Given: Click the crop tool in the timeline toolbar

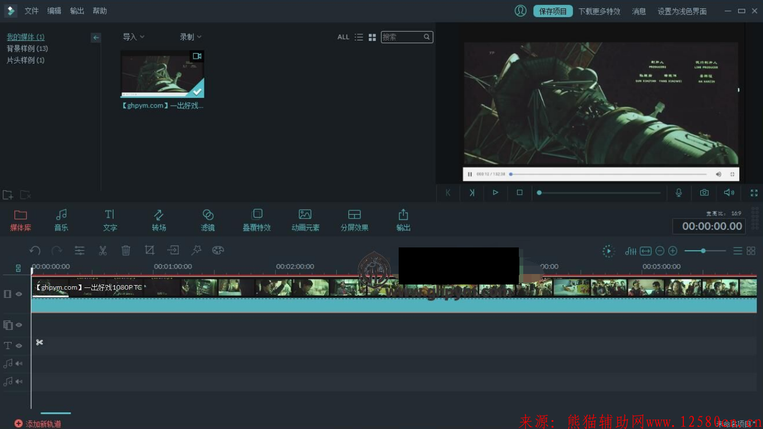Looking at the screenshot, I should tap(149, 250).
